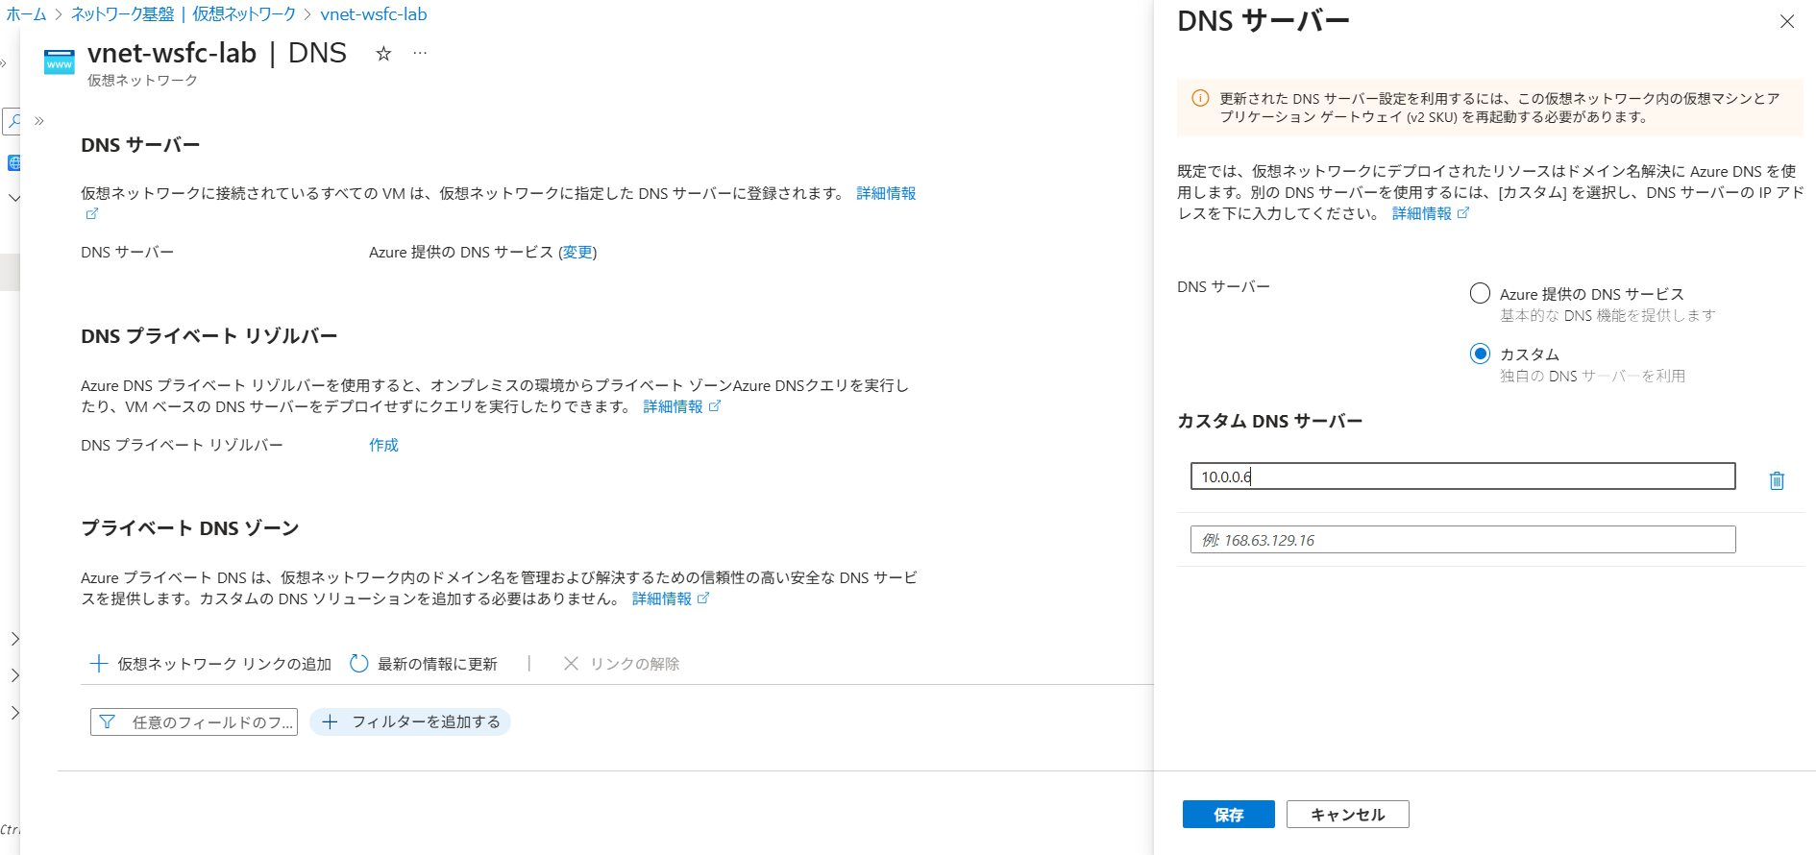
Task: Click 作成 link for DNS プライベート リゾルバー
Action: point(383,445)
